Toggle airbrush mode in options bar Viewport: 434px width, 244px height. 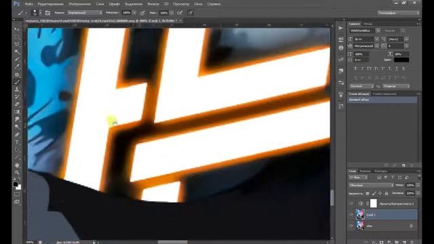tap(180, 13)
